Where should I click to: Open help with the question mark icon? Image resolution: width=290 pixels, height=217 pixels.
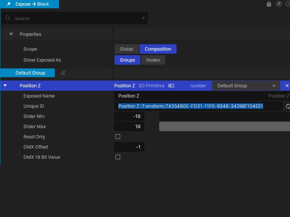tap(288, 4)
